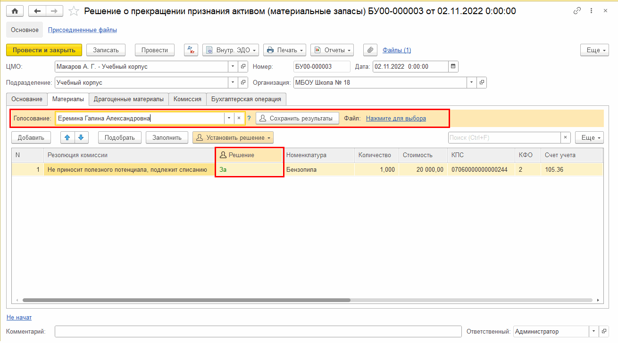Viewport: 618px width, 343px height.
Task: Move row down with blue arrow
Action: pos(81,137)
